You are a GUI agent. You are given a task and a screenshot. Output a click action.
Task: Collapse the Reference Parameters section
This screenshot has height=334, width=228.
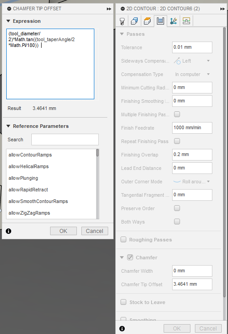(x=8, y=126)
